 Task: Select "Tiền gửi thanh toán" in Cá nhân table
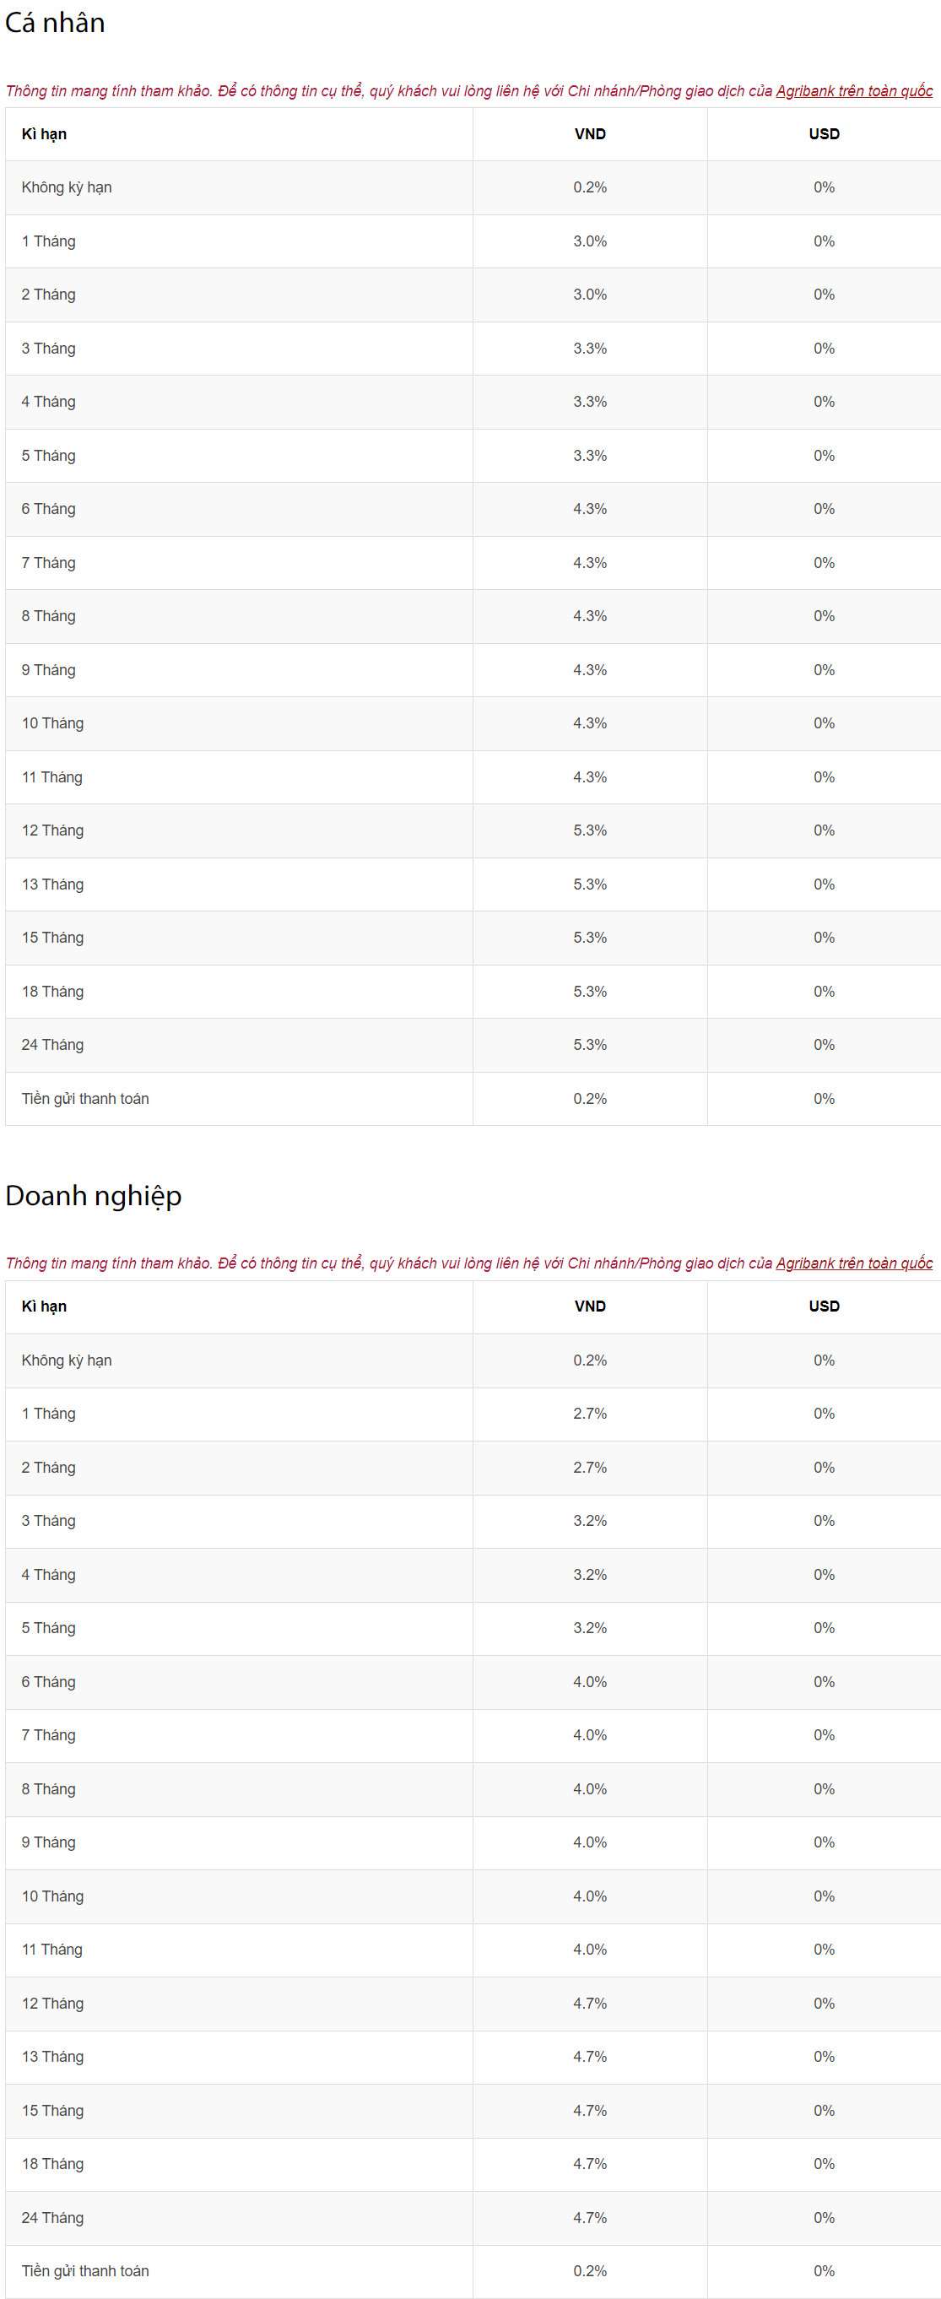click(86, 1099)
